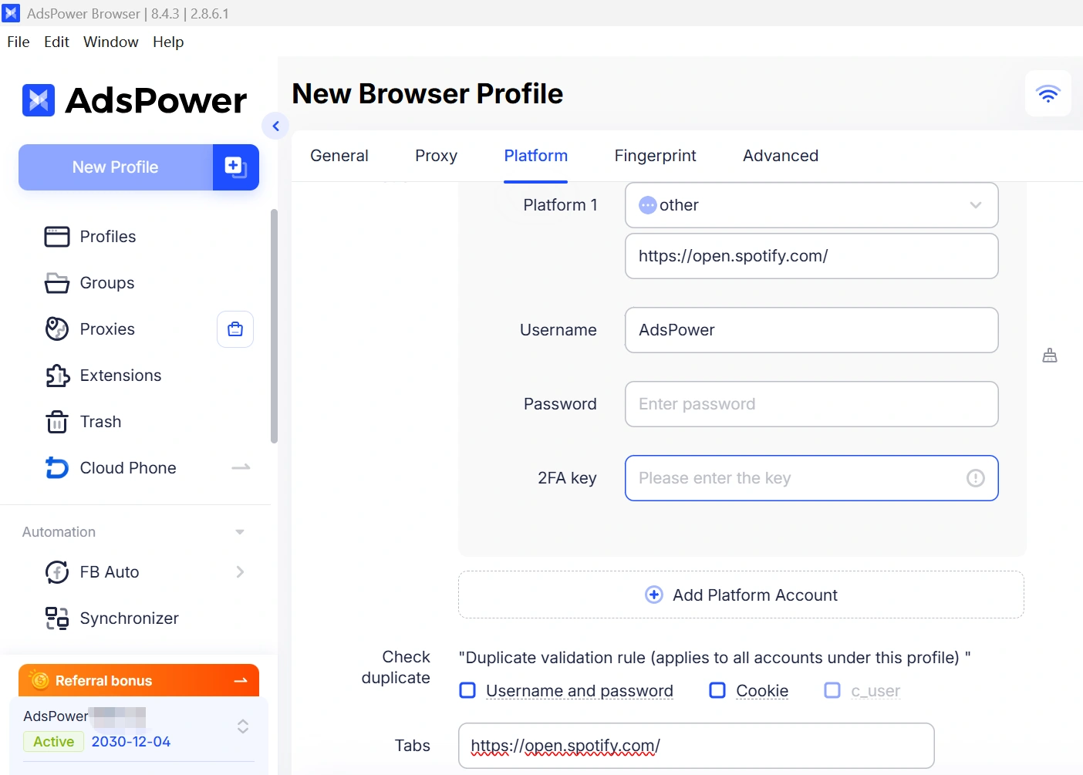The height and width of the screenshot is (775, 1083).
Task: Click the batch create icon beside New Profile
Action: 235,167
